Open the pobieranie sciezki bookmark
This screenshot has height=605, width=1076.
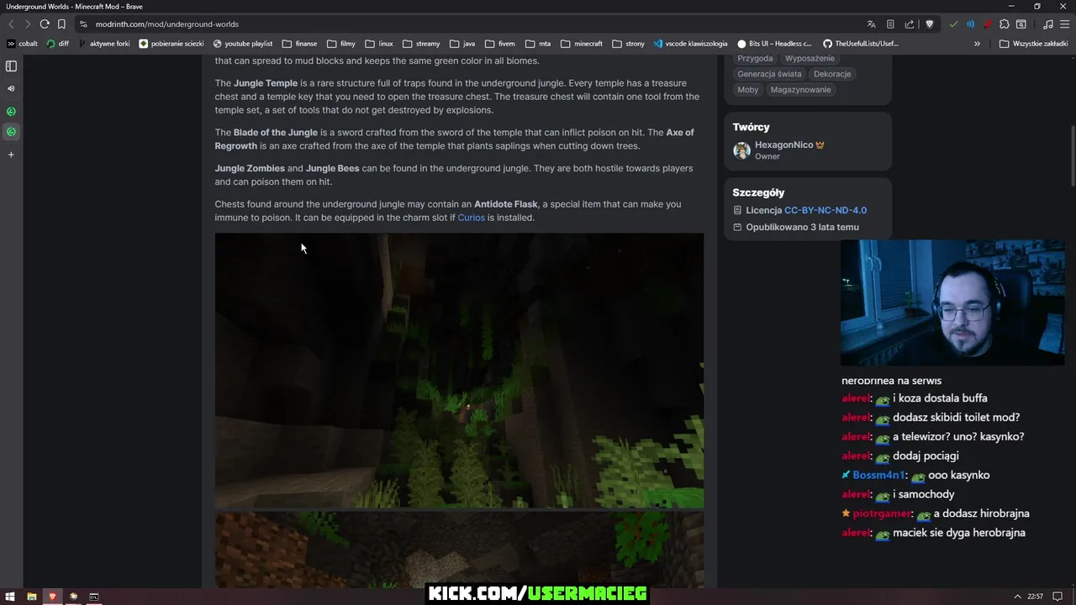pos(171,44)
